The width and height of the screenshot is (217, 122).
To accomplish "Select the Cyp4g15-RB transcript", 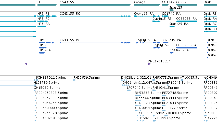I will [156, 21].
